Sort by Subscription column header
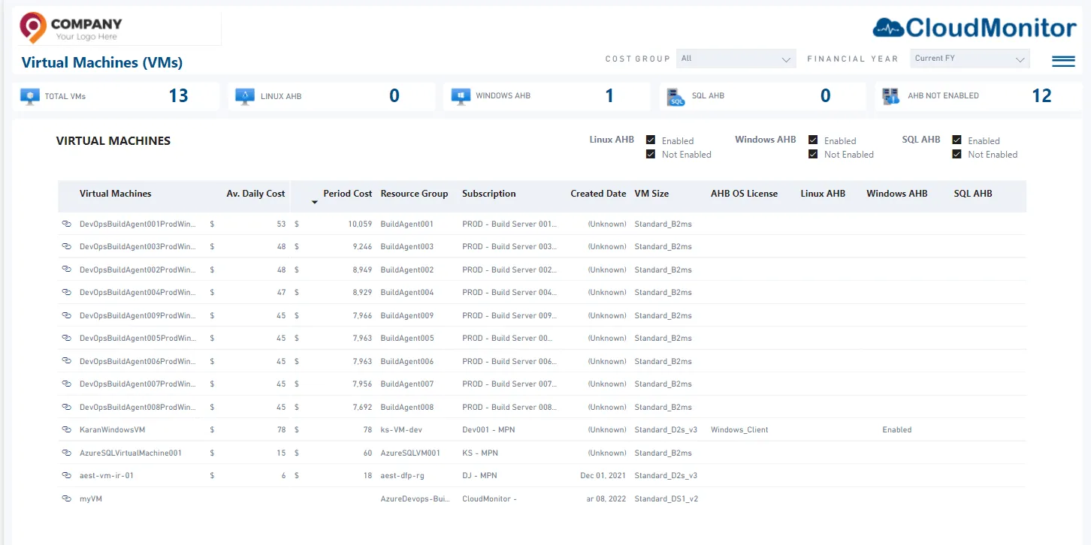The height and width of the screenshot is (545, 1091). (x=489, y=194)
